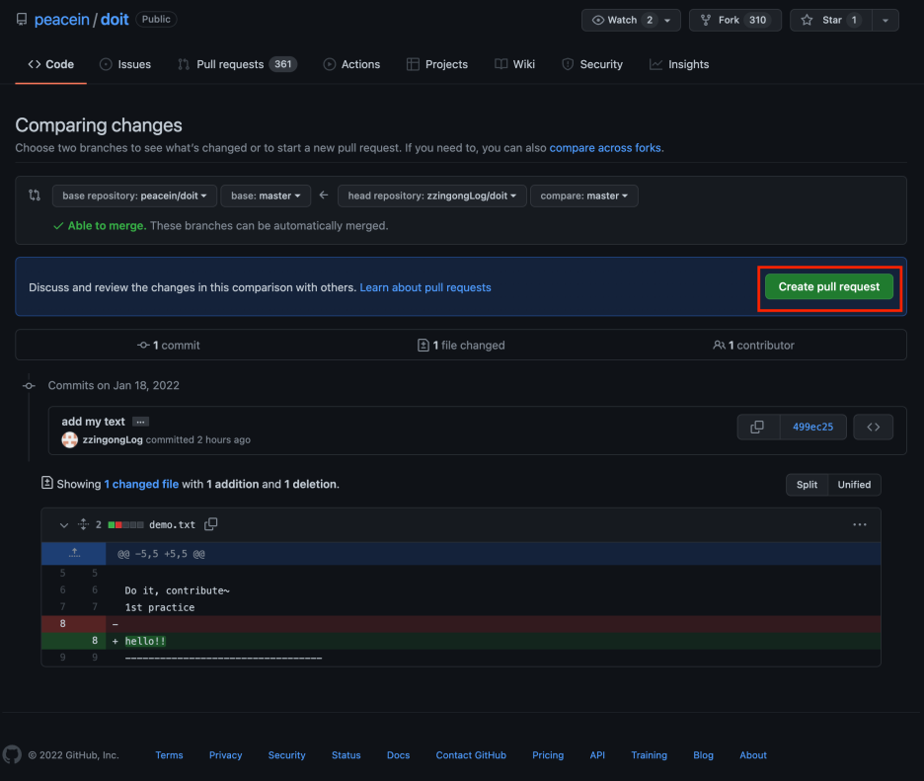This screenshot has height=781, width=924.
Task: Open the Docs footer link
Action: click(399, 755)
